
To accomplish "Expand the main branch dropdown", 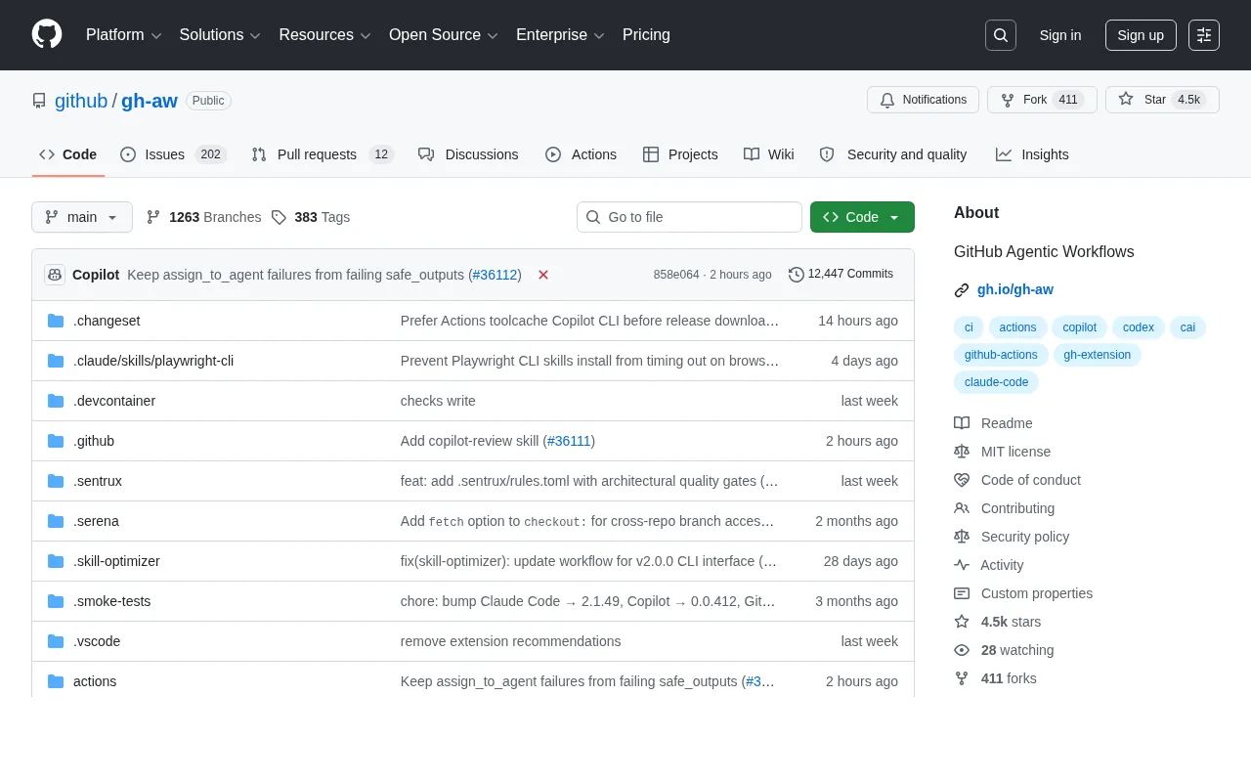I will point(82,217).
